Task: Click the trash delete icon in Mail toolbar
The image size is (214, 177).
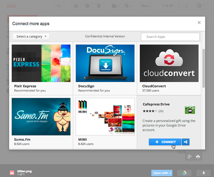Action: point(99,6)
